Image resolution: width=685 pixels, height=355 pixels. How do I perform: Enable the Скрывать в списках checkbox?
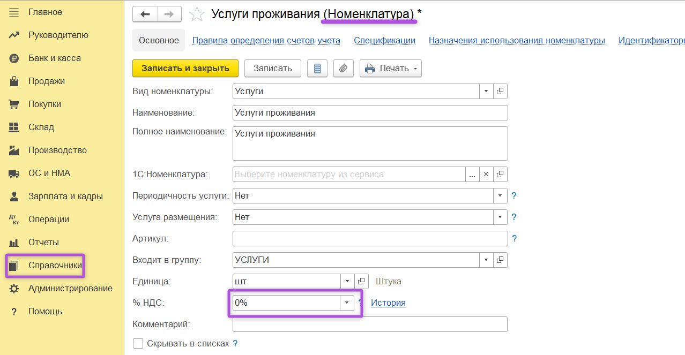pyautogui.click(x=138, y=343)
